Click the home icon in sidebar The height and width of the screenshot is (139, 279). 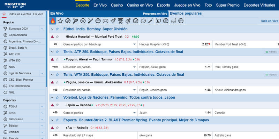click(4, 14)
